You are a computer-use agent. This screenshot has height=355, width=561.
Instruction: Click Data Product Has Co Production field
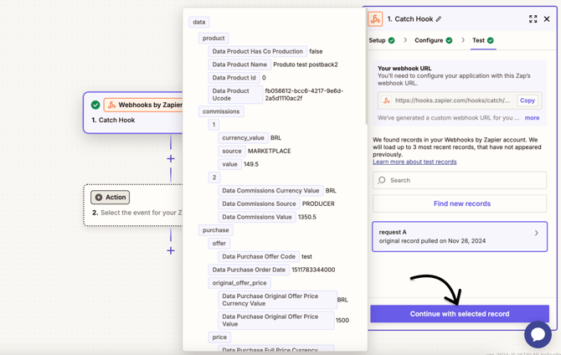tap(257, 52)
